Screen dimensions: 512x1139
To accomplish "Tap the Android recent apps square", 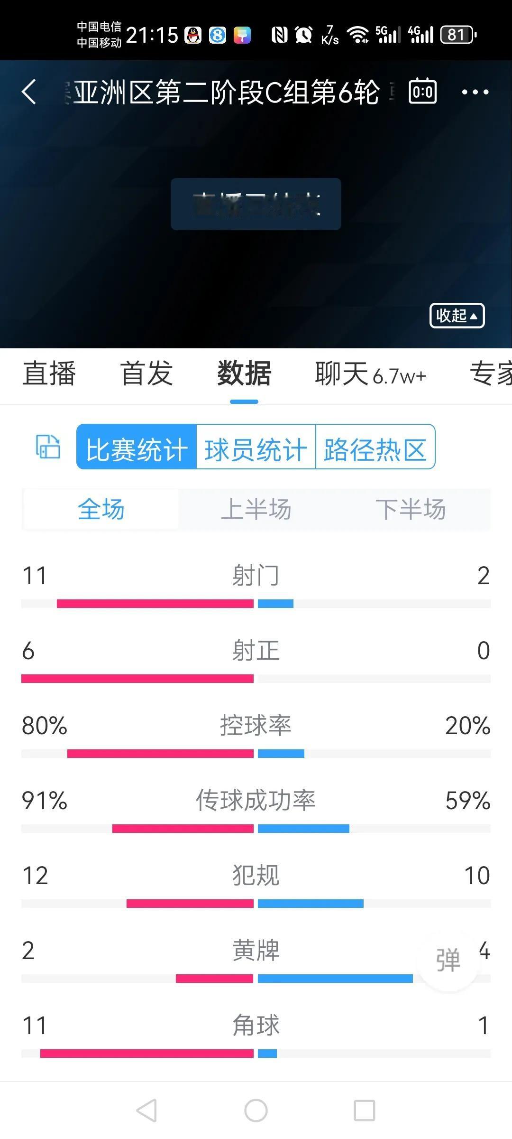I will pos(365,1111).
